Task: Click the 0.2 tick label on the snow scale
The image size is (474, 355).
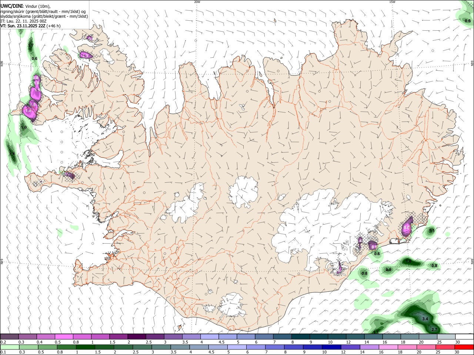Action: click(3, 342)
